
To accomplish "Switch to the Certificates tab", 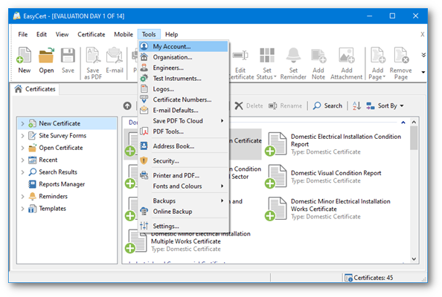I will pyautogui.click(x=35, y=89).
